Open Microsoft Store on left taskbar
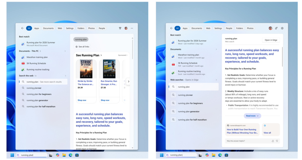 (x=77, y=155)
